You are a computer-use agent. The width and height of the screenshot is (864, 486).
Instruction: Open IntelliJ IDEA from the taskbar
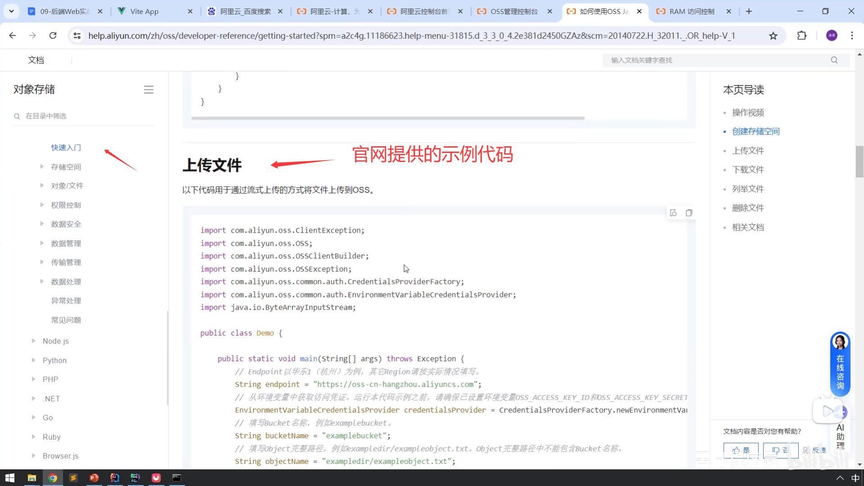115,477
